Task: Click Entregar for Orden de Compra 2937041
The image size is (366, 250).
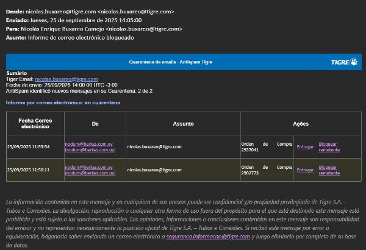Action: (305, 146)
